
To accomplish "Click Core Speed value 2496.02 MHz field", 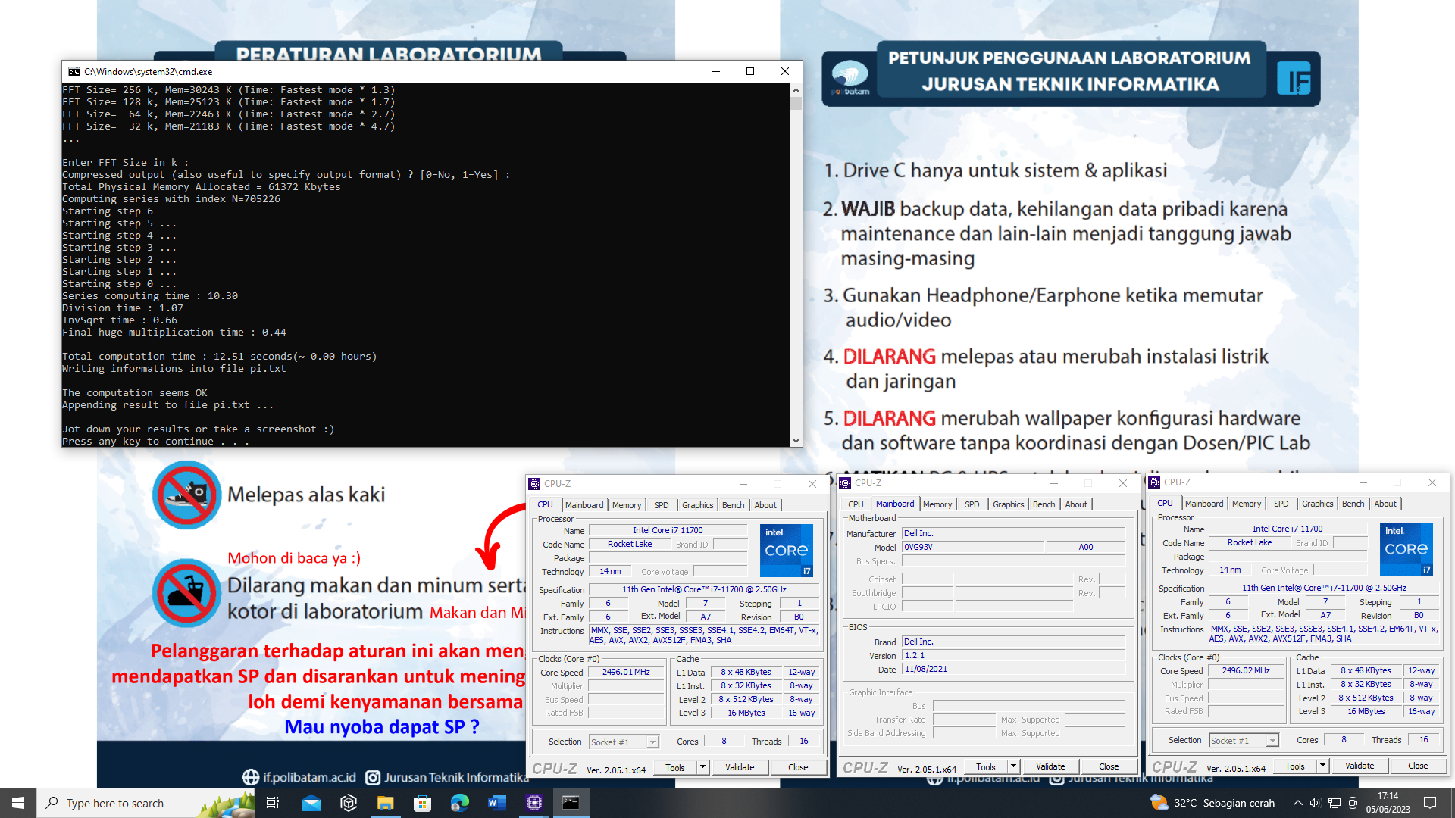I will [1246, 671].
